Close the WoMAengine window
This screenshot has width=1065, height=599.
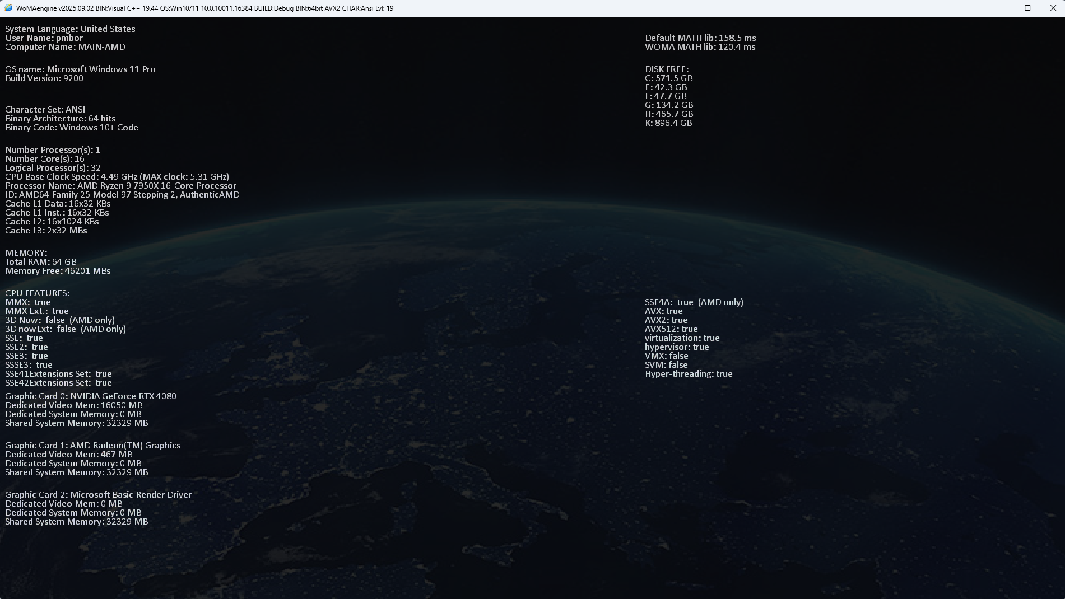pyautogui.click(x=1053, y=8)
